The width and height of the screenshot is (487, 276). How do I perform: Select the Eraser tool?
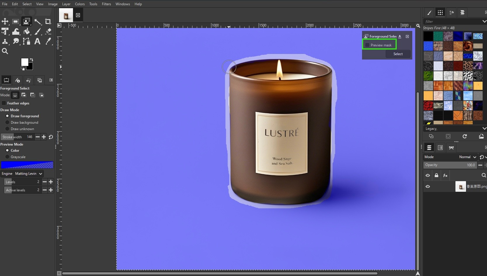tap(48, 31)
